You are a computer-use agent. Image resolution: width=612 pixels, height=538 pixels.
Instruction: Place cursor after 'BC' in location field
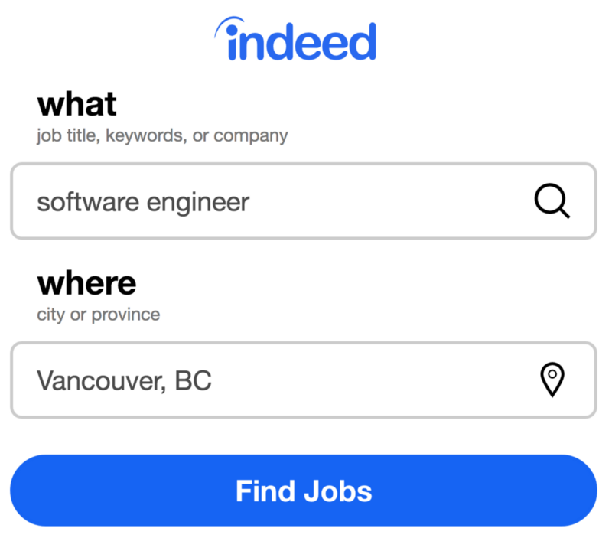pyautogui.click(x=213, y=380)
